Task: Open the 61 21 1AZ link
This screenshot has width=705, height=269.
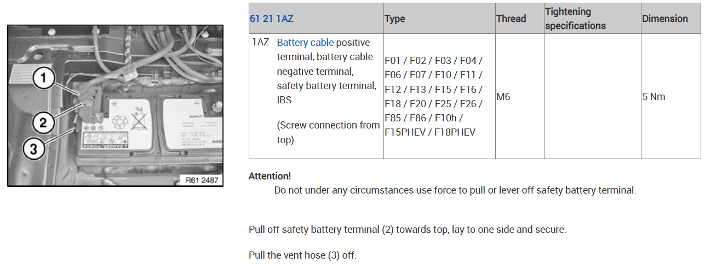Action: (x=271, y=19)
